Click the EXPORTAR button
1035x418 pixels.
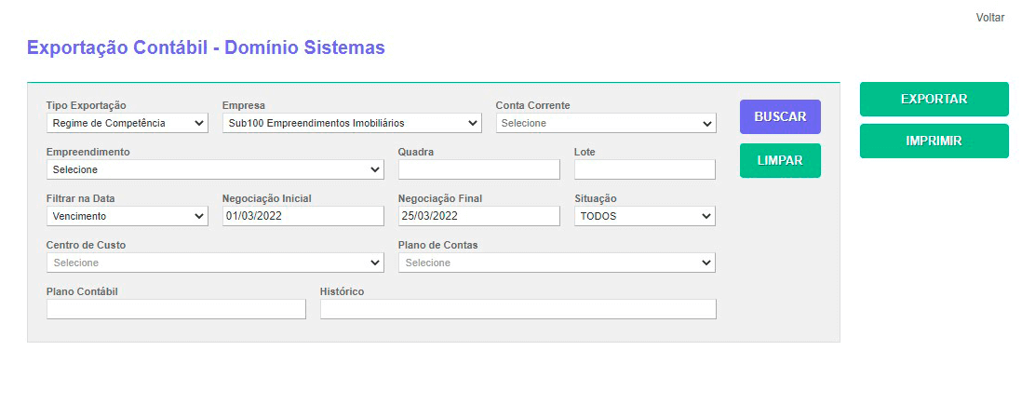[x=934, y=100]
